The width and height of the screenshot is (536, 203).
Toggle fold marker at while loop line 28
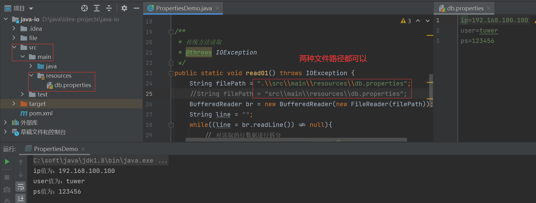(x=171, y=125)
